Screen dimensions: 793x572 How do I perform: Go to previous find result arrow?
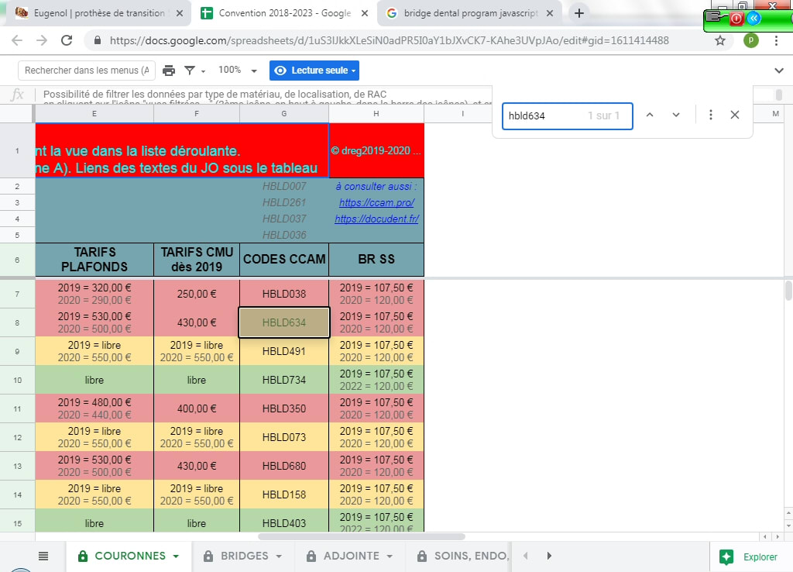(650, 115)
